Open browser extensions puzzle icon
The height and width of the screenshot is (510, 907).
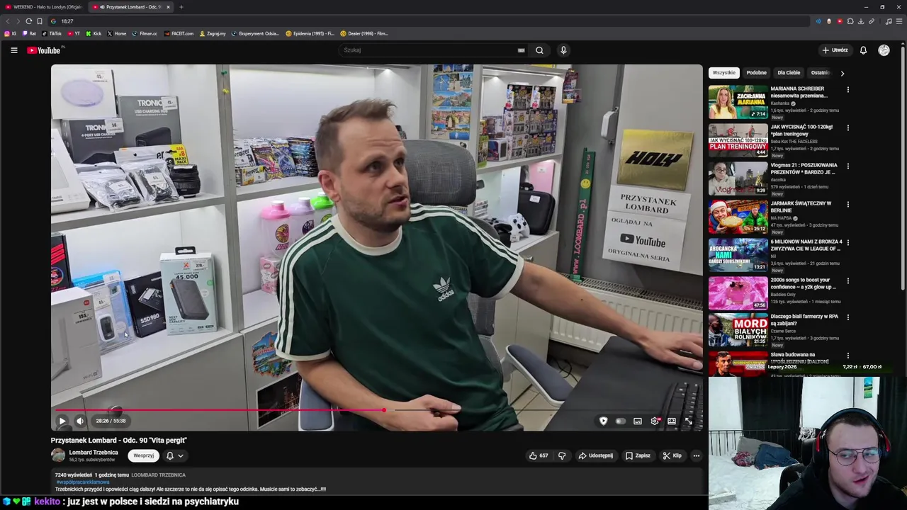click(x=850, y=21)
